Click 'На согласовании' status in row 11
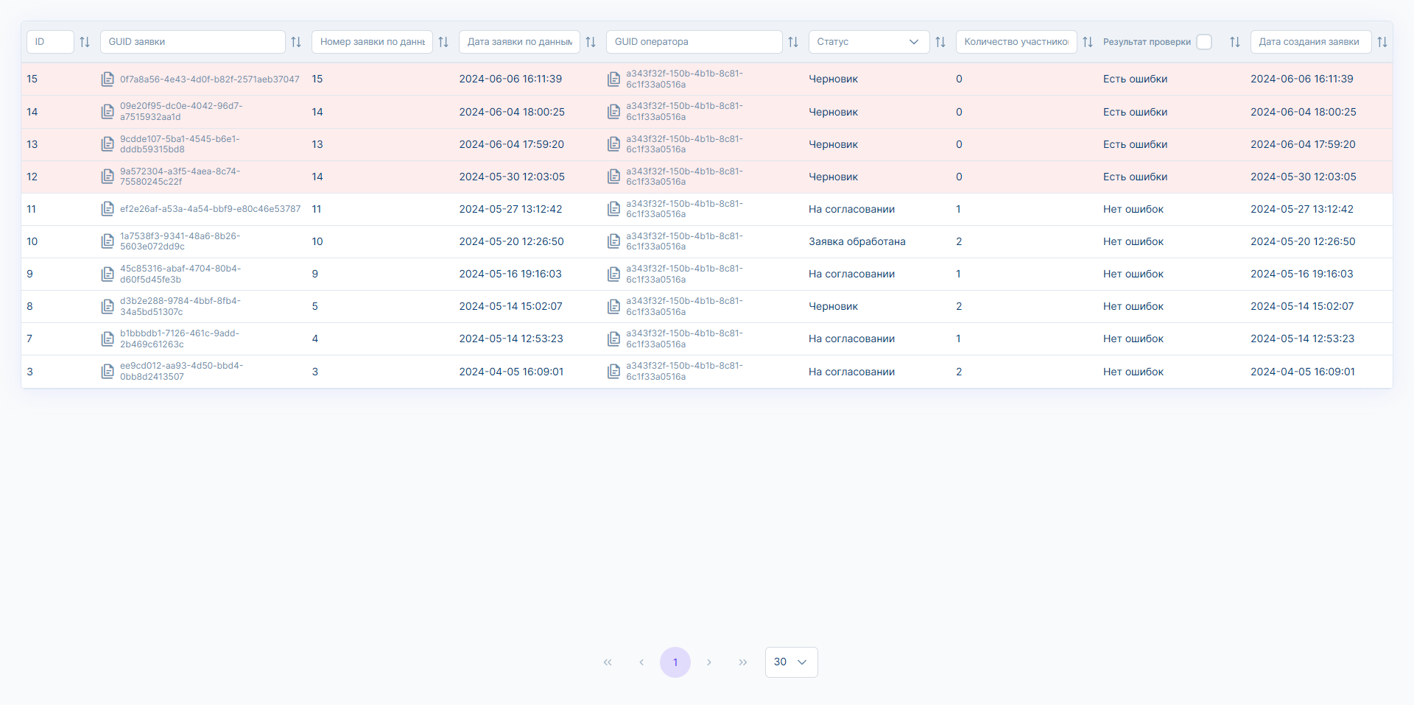 click(x=852, y=209)
